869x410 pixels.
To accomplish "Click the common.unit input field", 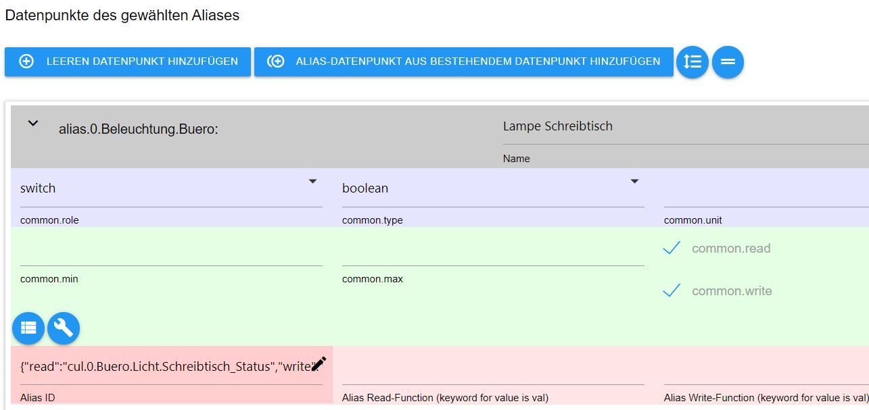I will pos(766,190).
